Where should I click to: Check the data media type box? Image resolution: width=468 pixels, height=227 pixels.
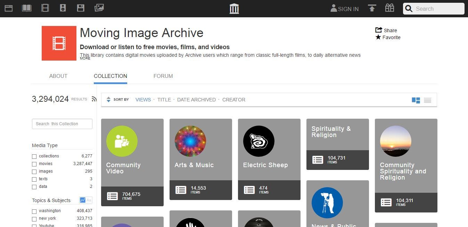pyautogui.click(x=34, y=187)
